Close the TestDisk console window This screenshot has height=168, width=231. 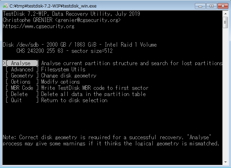coord(222,6)
